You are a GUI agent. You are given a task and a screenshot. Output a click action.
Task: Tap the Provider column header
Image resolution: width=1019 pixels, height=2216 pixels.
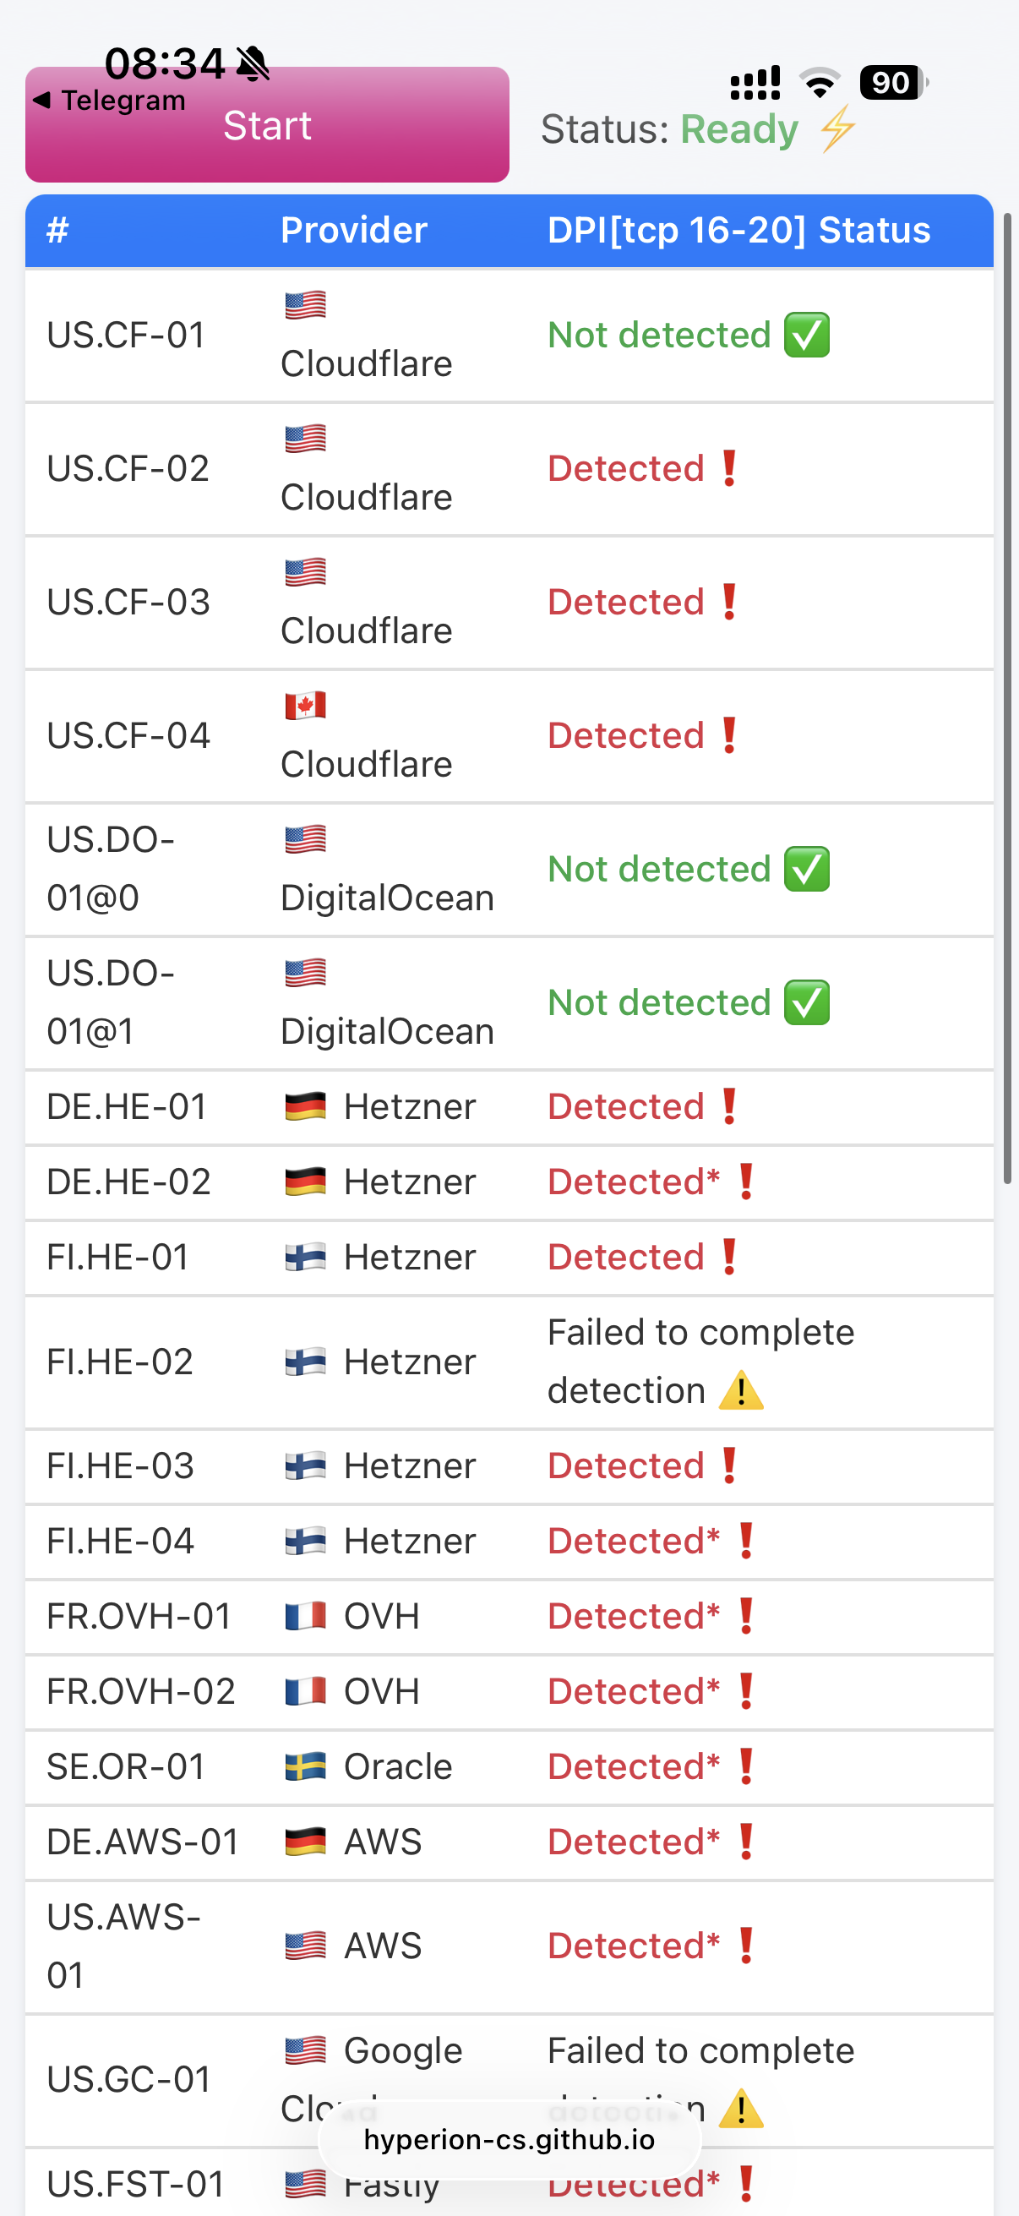click(353, 230)
